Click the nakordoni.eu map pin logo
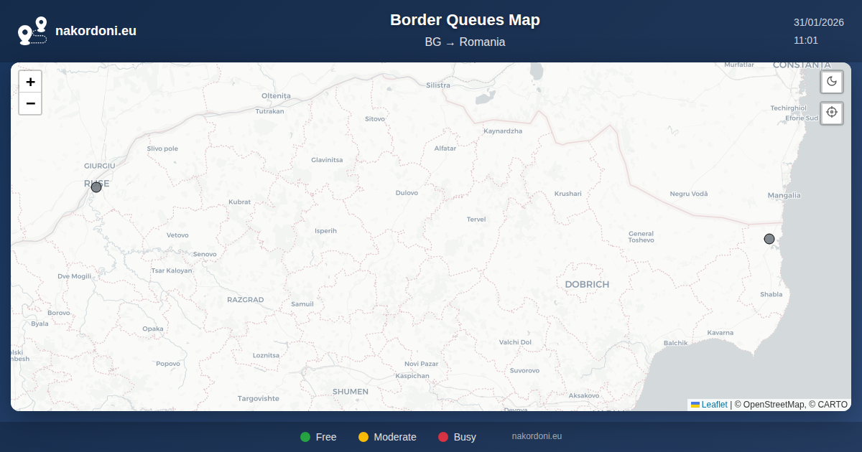This screenshot has height=452, width=862. click(x=32, y=31)
